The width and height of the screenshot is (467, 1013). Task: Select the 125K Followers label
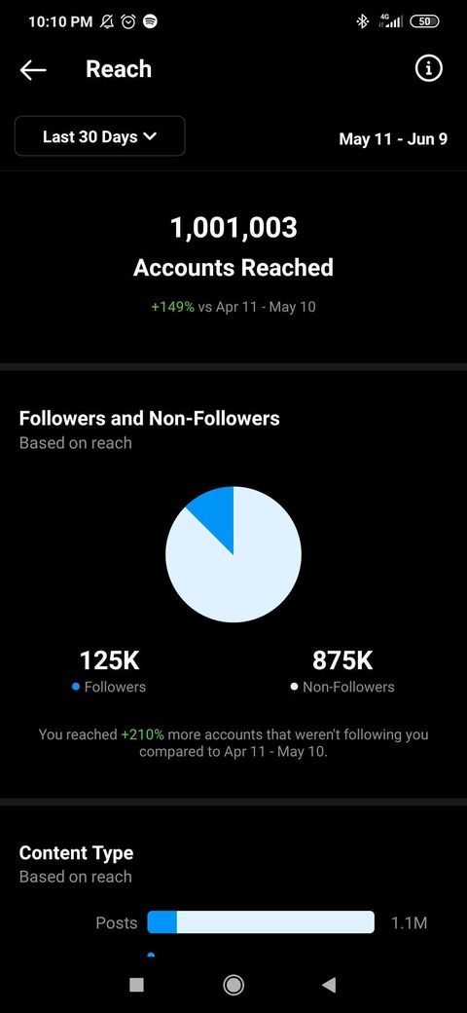[x=110, y=672]
